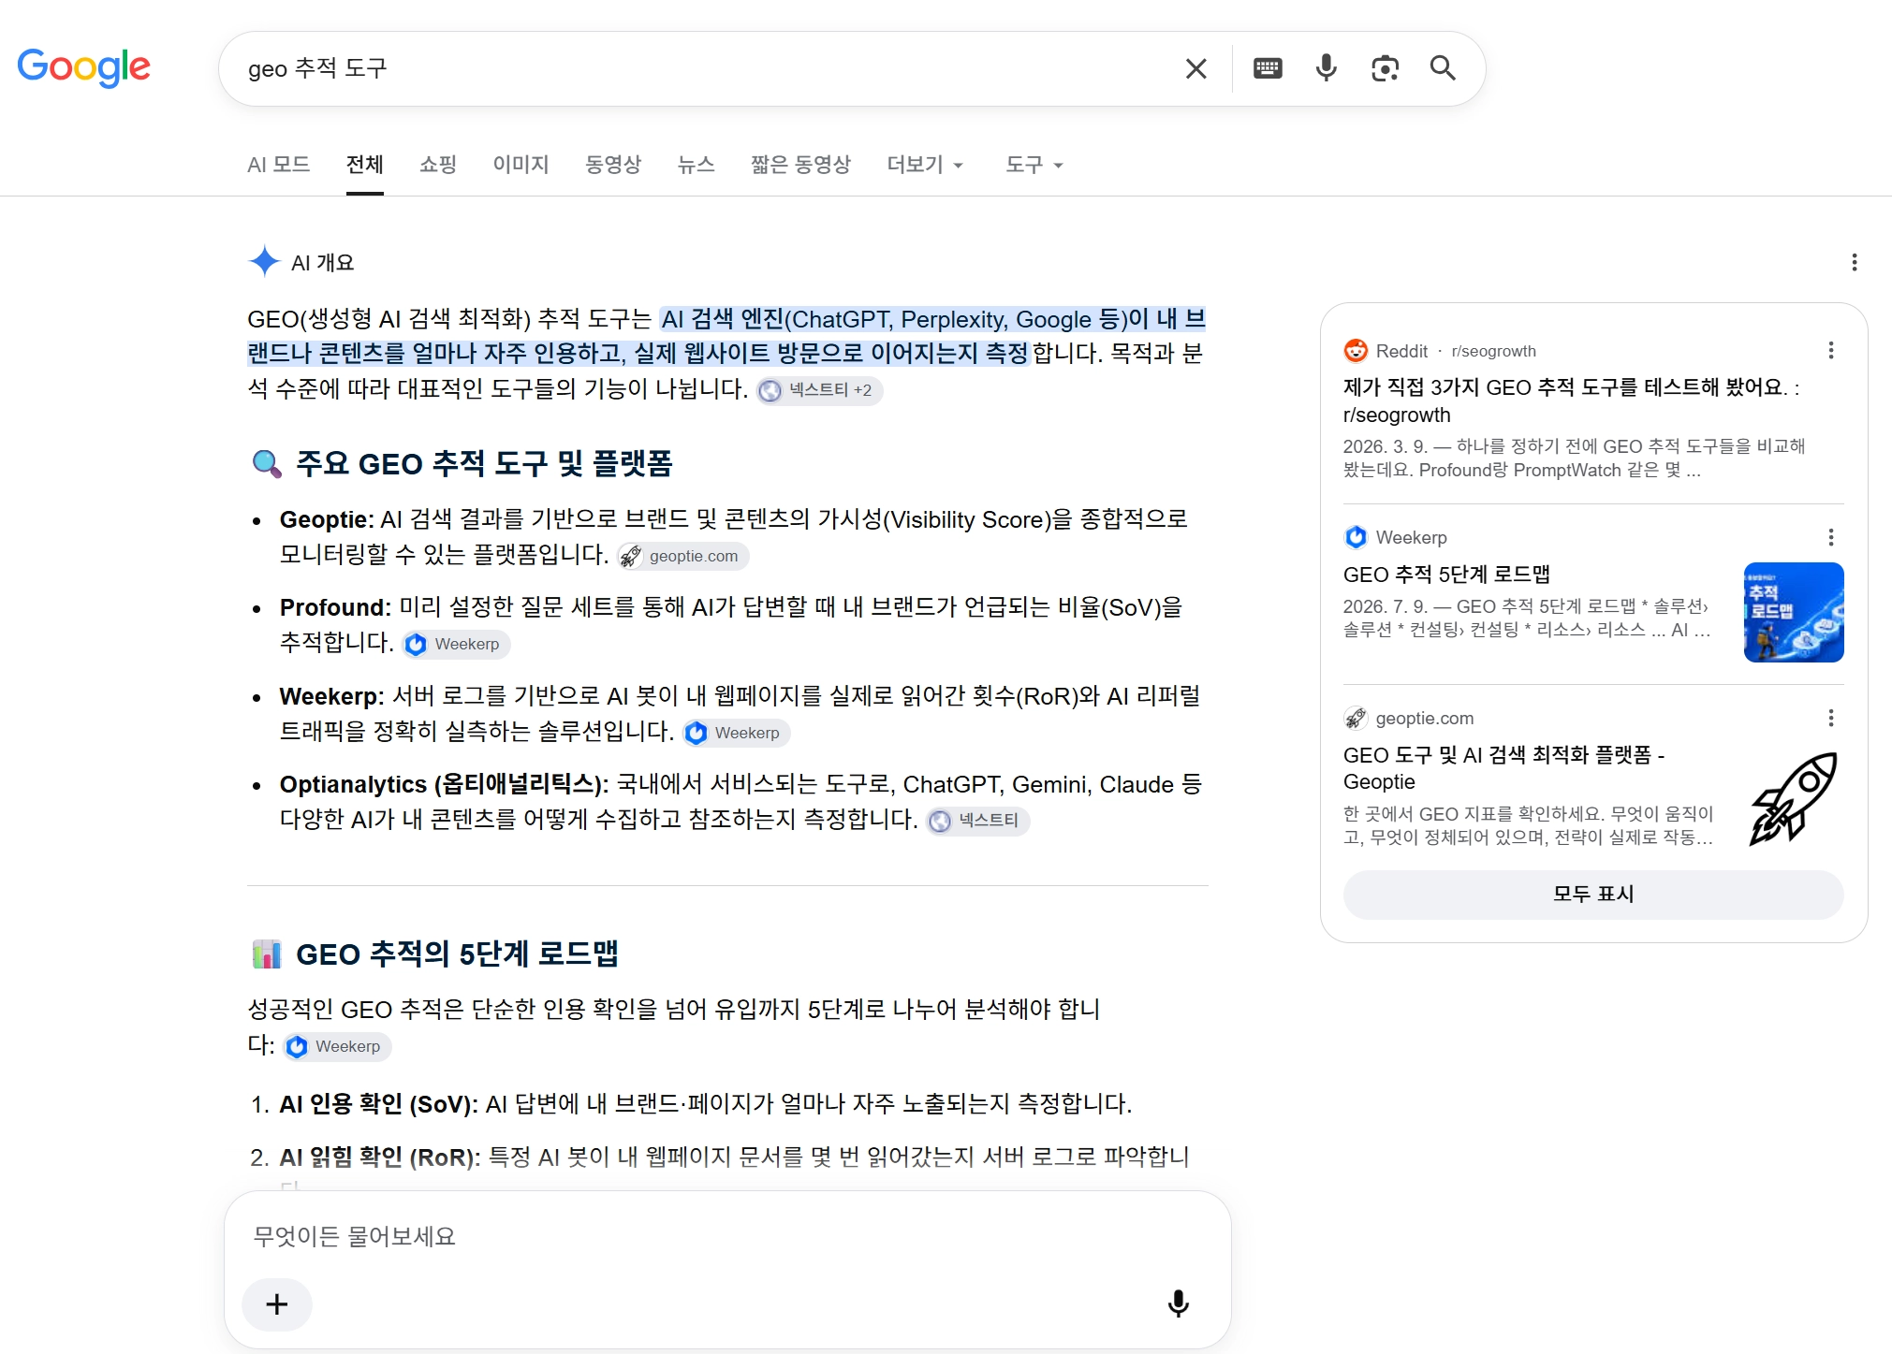Click the AI 개요 sparkle icon
The height and width of the screenshot is (1354, 1892).
click(x=265, y=261)
